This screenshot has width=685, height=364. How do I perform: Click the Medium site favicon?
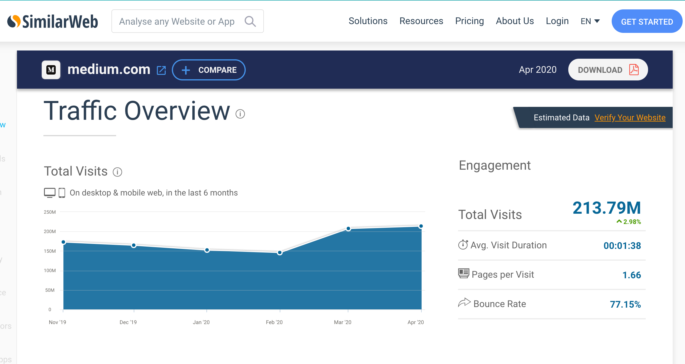pos(51,70)
